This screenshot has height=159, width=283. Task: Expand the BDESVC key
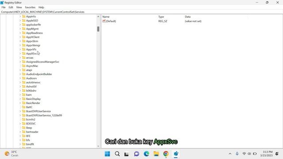pos(20,124)
